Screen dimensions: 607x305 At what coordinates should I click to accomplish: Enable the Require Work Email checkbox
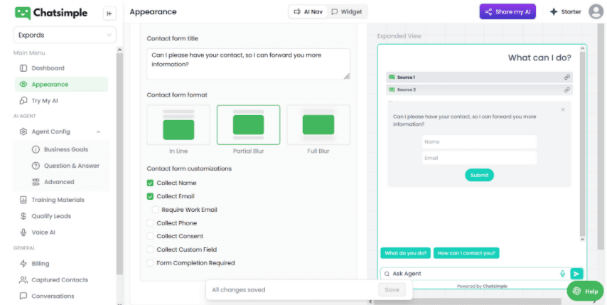(155, 210)
